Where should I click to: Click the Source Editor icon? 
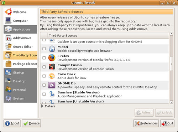point(8,46)
